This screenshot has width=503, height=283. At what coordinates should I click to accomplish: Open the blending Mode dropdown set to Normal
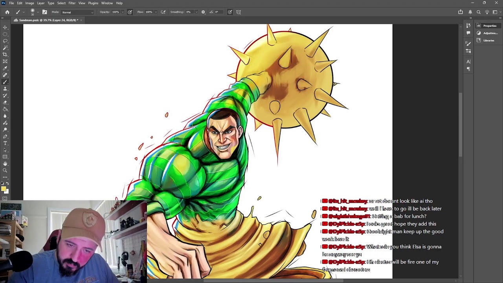point(77,12)
